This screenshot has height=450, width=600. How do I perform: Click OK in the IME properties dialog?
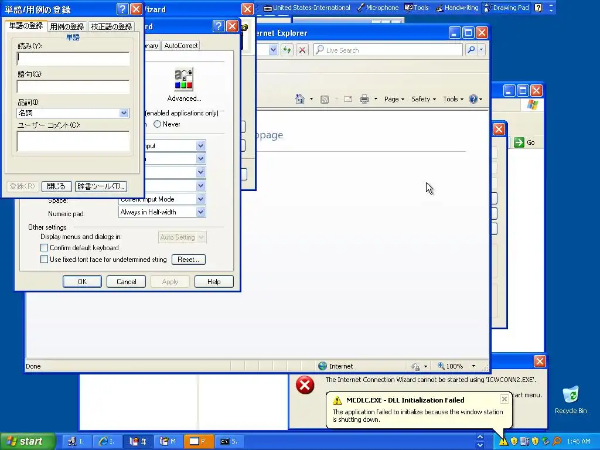click(82, 282)
